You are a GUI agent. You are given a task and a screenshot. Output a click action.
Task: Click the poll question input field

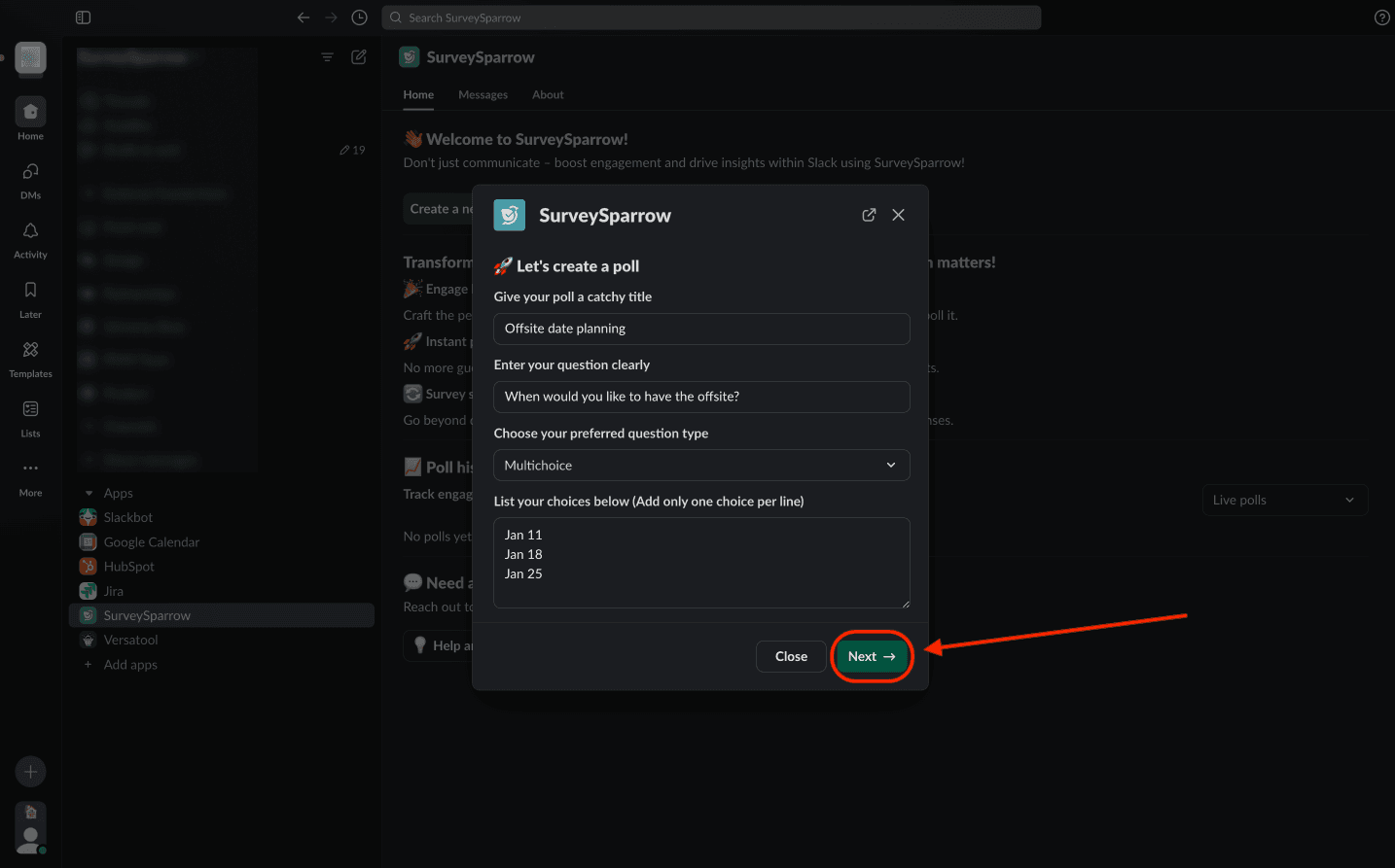pyautogui.click(x=700, y=397)
